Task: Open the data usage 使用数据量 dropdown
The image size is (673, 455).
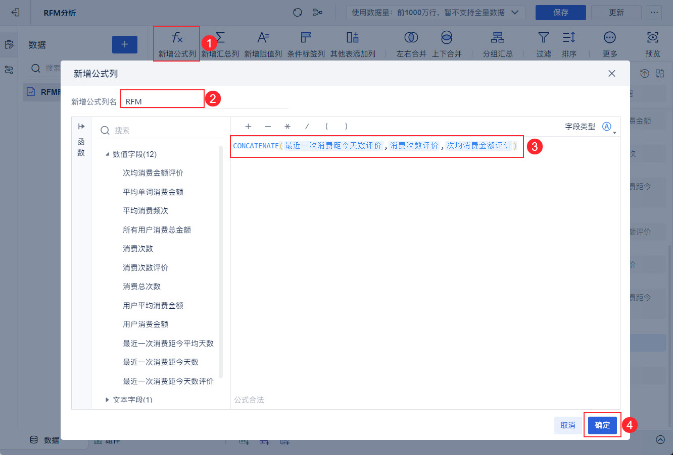Action: [436, 12]
